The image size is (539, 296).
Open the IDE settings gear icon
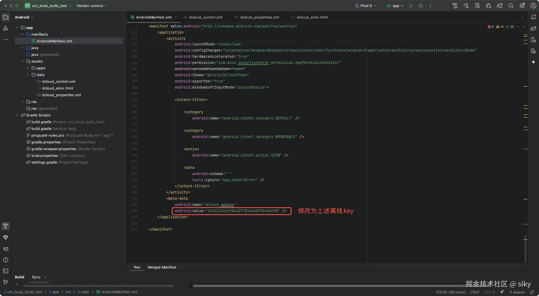(522, 6)
